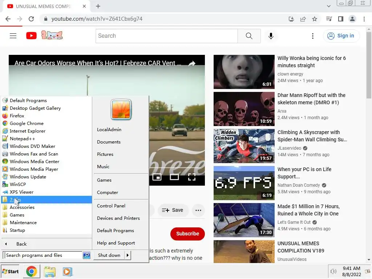Expand the Accessories folder
372x279 pixels.
[46, 207]
